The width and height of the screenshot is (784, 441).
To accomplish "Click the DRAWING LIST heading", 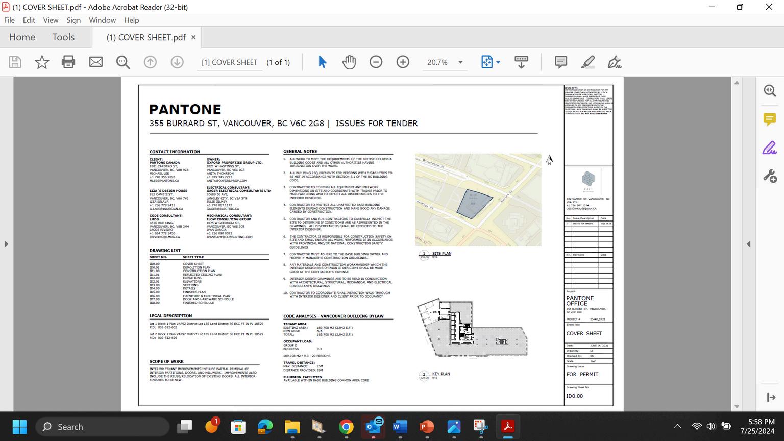I will [165, 251].
